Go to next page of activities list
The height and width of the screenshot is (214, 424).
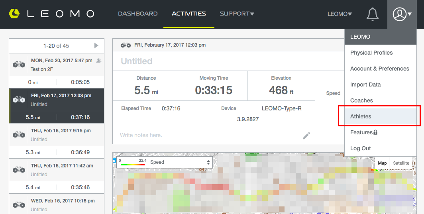pyautogui.click(x=96, y=46)
